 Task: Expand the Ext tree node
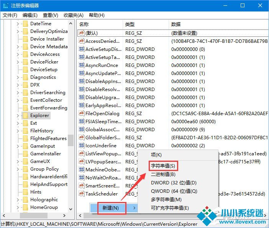18,123
